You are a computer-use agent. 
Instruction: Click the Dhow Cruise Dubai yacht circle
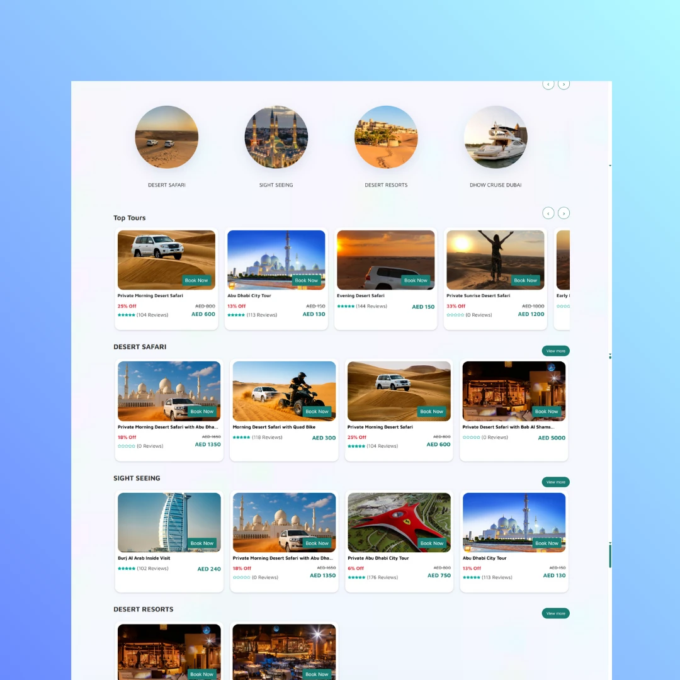[x=496, y=137]
